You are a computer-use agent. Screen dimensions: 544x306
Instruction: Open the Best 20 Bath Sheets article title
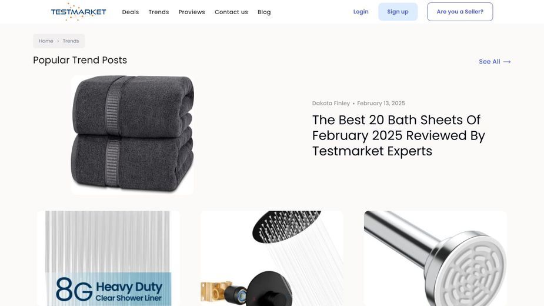pyautogui.click(x=399, y=135)
